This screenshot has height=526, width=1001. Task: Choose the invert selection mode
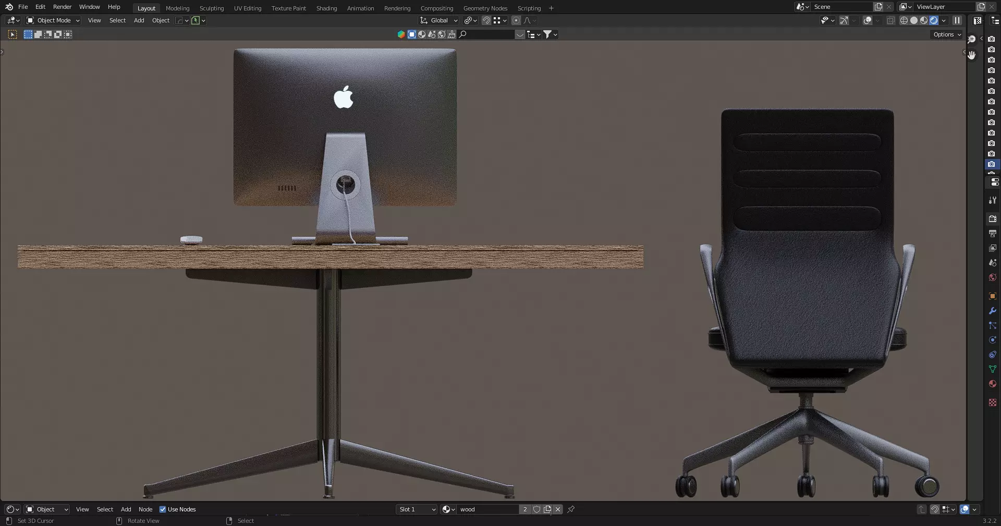[x=58, y=34]
